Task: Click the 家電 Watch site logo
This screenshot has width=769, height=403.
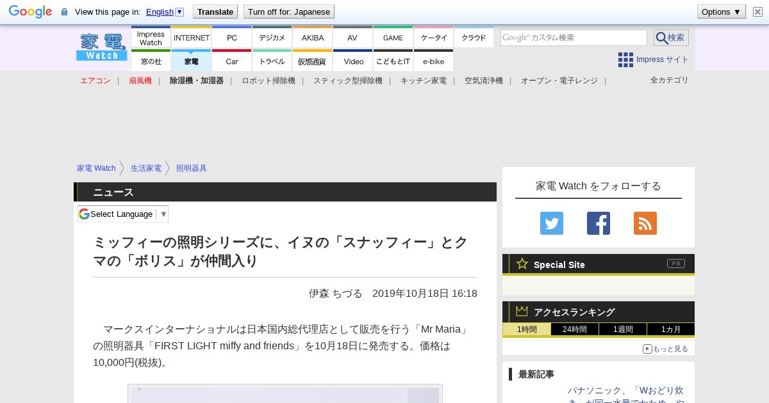Action: click(x=102, y=47)
